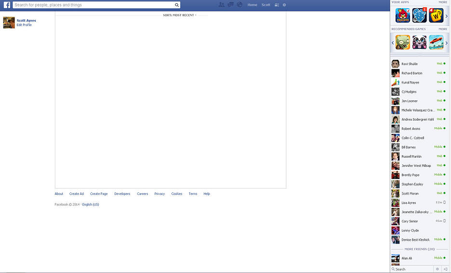Open Scott profile from top bar
Viewport: 451px width, 273px height.
[266, 5]
